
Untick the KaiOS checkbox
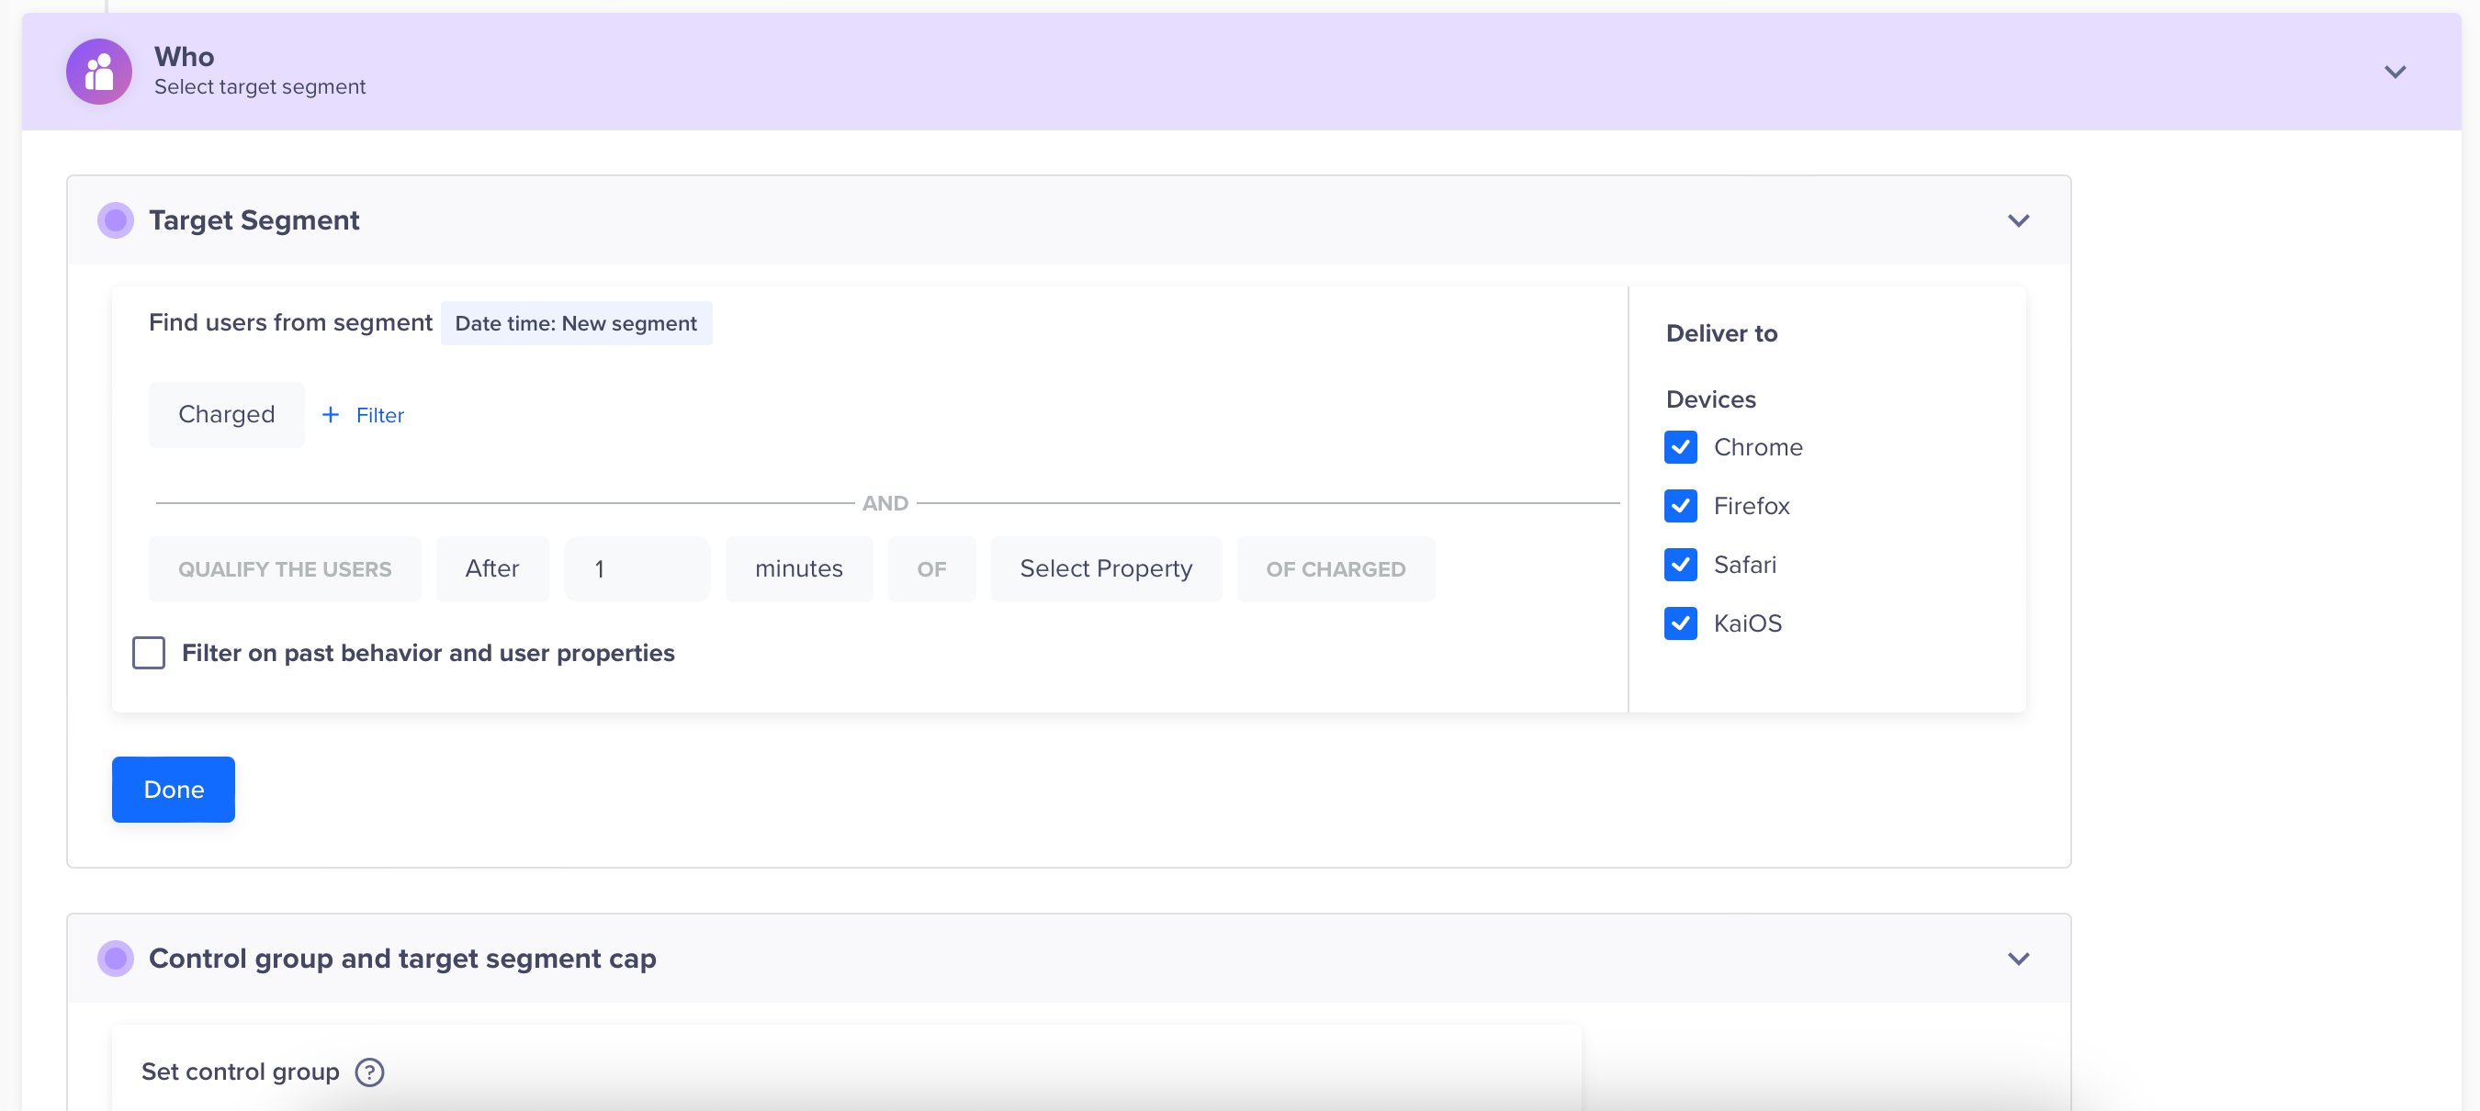pos(1680,623)
